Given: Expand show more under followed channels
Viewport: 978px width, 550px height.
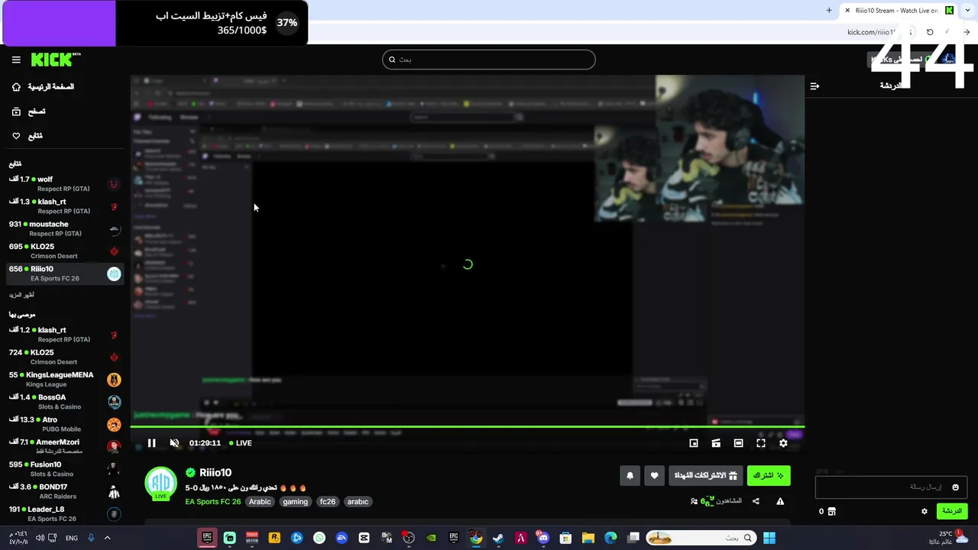Looking at the screenshot, I should tap(21, 295).
